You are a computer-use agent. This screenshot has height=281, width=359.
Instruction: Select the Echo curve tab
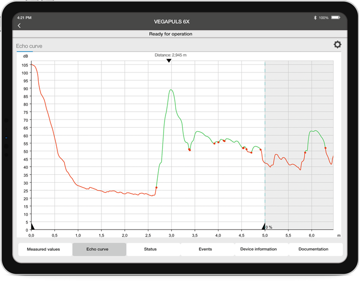(x=98, y=249)
